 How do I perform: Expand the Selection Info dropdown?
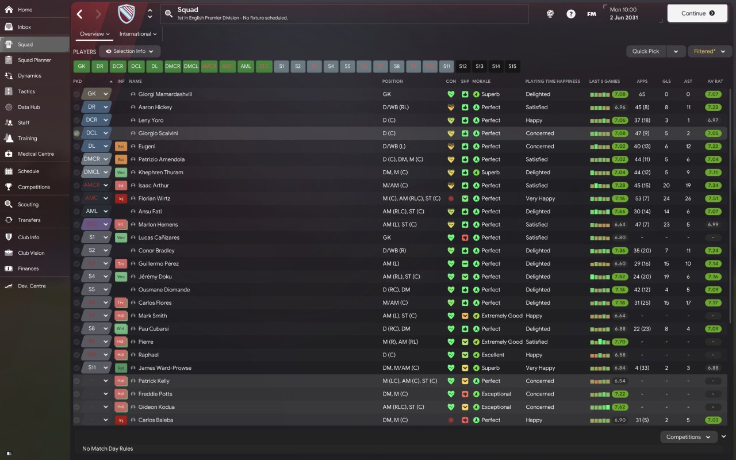[129, 51]
